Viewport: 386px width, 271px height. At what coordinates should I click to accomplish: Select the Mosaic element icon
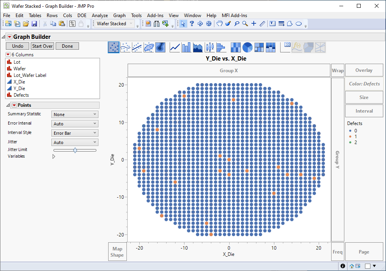pyautogui.click(x=270, y=47)
